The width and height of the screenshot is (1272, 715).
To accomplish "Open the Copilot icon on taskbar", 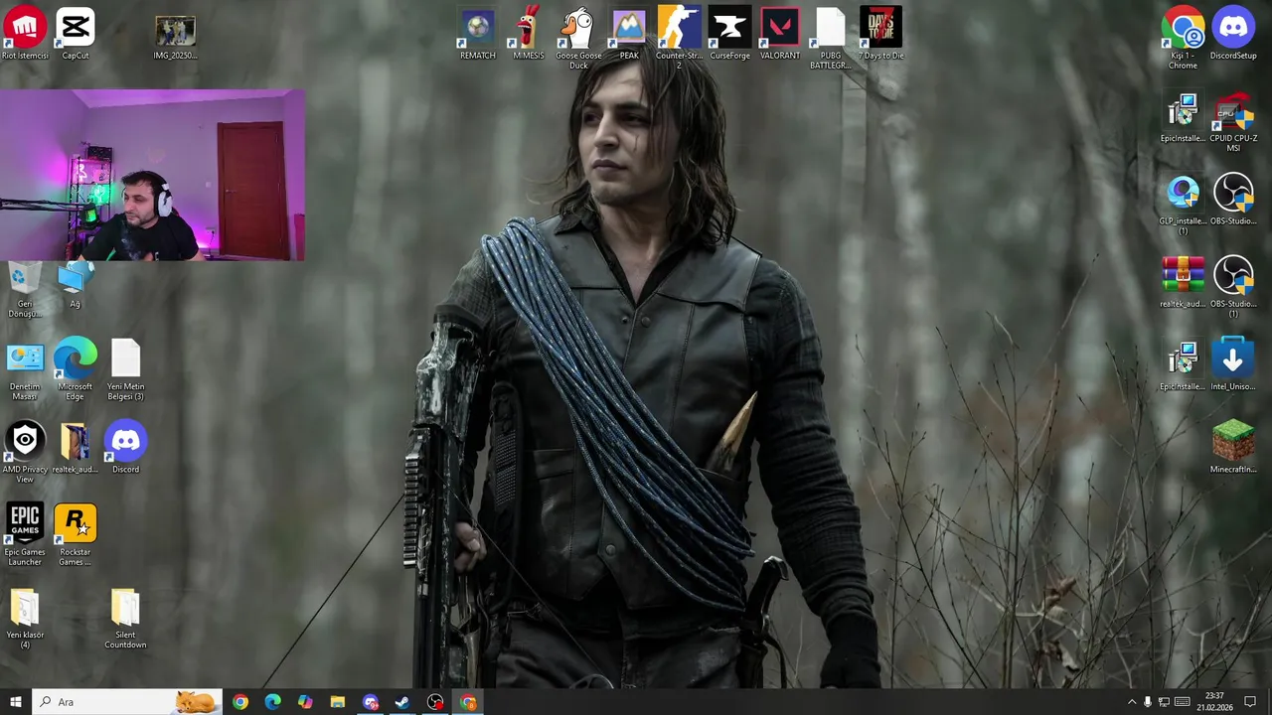I will click(x=305, y=702).
